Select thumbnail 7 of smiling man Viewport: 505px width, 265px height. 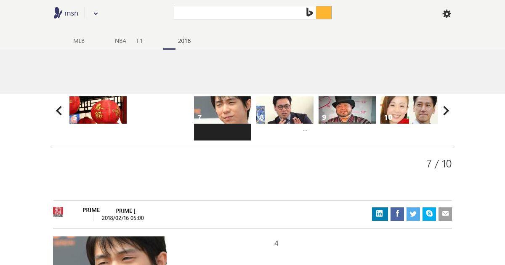tap(223, 110)
